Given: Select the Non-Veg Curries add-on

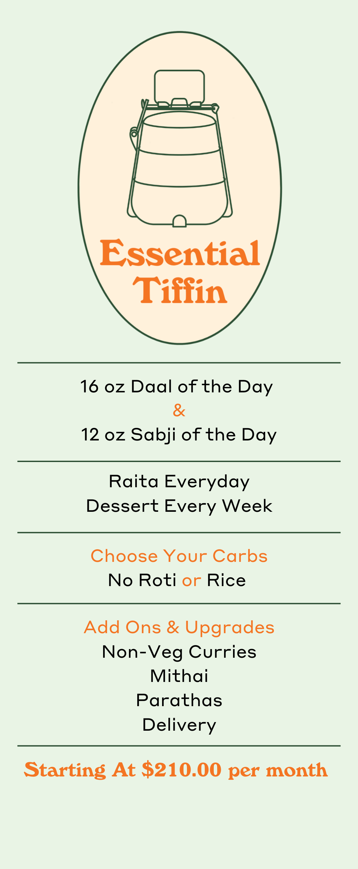Looking at the screenshot, I should point(179,652).
